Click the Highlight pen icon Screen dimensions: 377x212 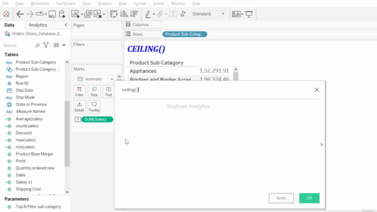[148, 14]
